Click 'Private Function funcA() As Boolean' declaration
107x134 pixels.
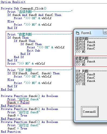(x=30, y=96)
